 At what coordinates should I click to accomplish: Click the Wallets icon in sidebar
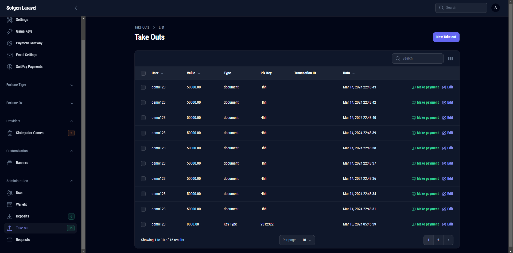click(x=10, y=205)
